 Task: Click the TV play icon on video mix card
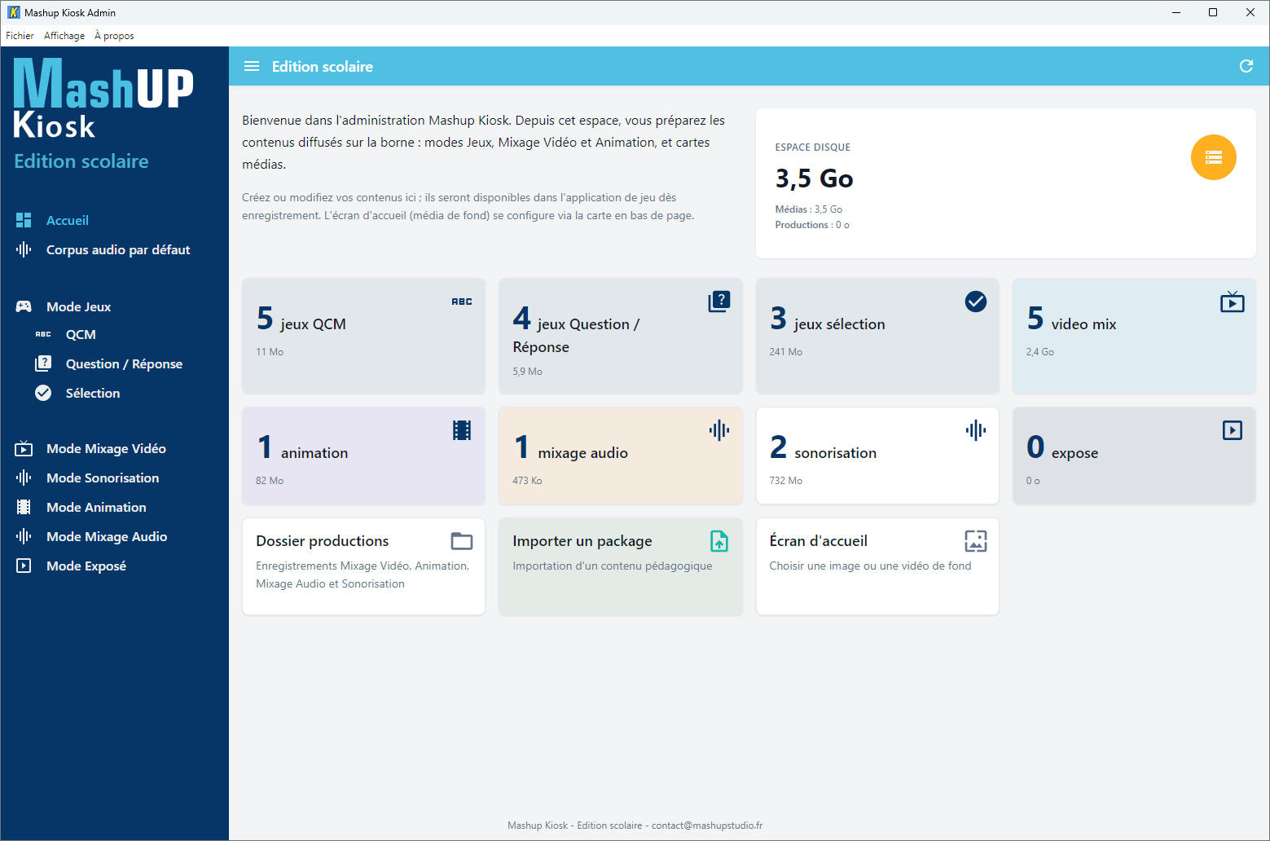(1233, 302)
